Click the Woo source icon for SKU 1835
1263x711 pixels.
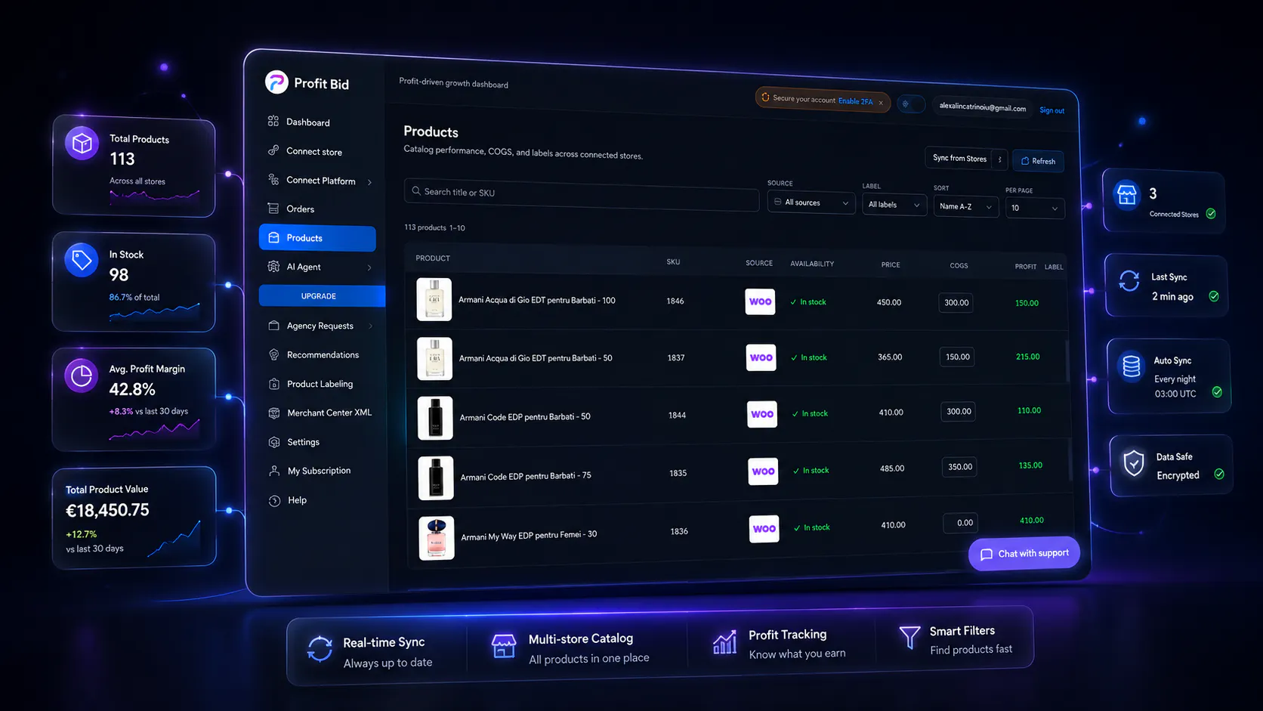[x=764, y=471]
